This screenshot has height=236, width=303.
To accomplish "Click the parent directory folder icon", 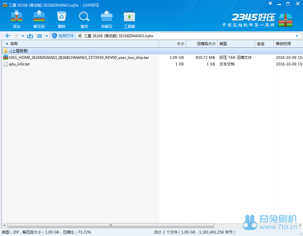I will pyautogui.click(x=5, y=51).
